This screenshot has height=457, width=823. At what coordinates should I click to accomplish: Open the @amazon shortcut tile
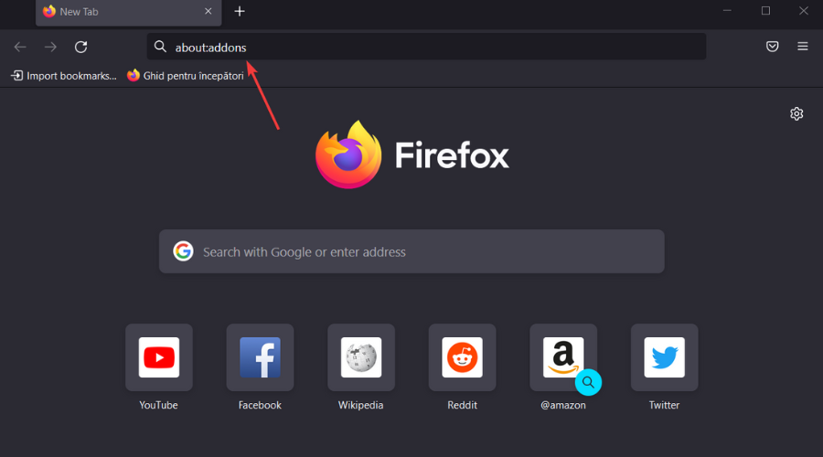(x=563, y=357)
